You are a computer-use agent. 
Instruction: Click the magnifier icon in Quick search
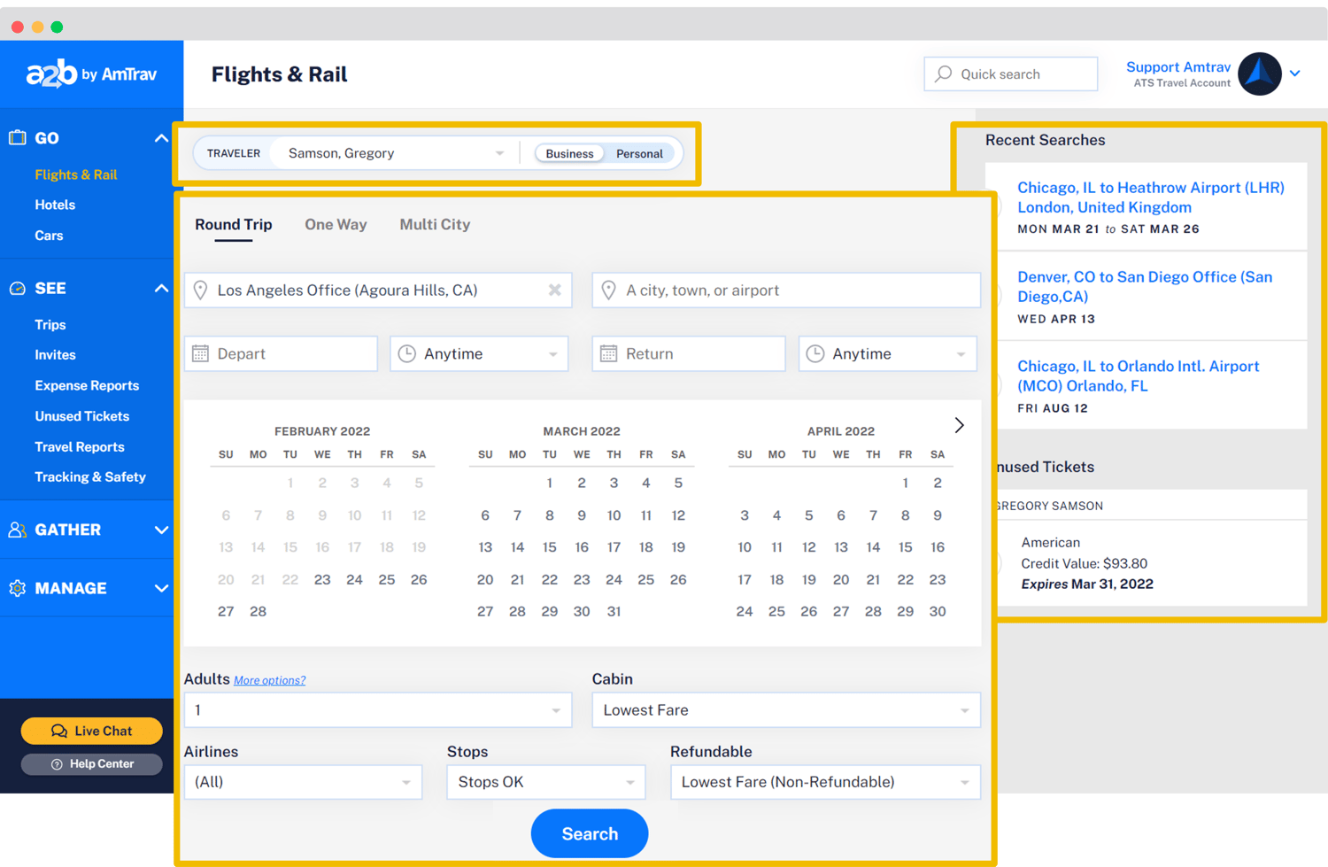coord(944,74)
